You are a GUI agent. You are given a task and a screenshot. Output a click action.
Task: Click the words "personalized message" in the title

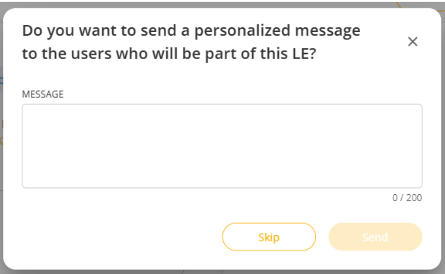click(277, 31)
